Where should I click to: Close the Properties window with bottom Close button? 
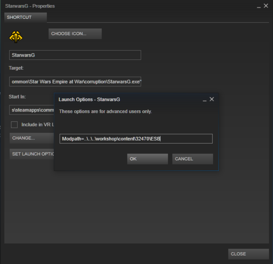pyautogui.click(x=249, y=254)
